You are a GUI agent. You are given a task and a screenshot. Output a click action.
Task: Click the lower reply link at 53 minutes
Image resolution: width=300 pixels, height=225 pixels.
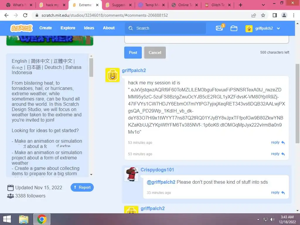(x=278, y=154)
